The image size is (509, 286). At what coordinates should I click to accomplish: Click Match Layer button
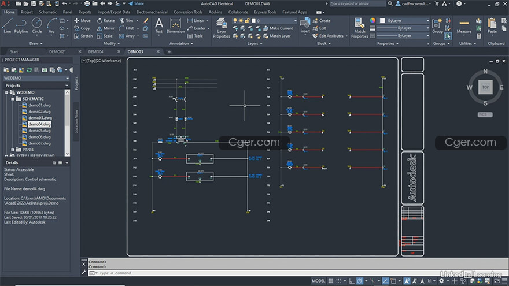(x=277, y=36)
